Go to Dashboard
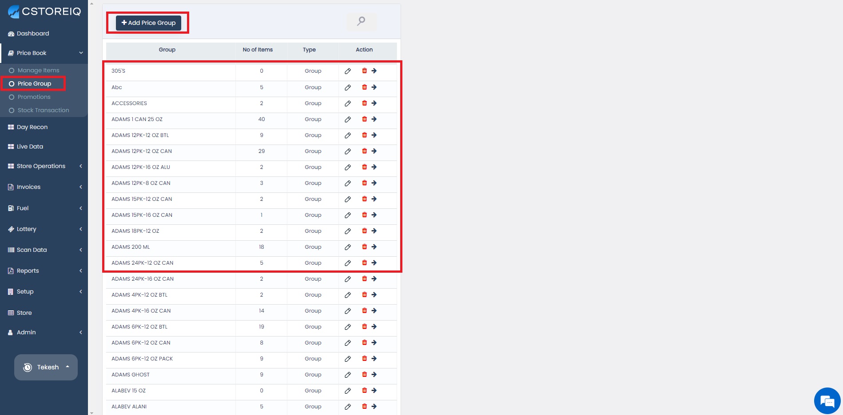This screenshot has height=415, width=843. click(x=33, y=34)
